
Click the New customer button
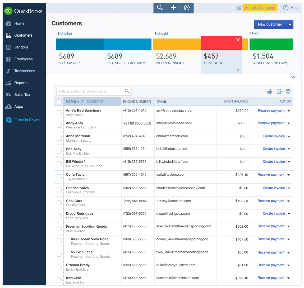tap(270, 24)
